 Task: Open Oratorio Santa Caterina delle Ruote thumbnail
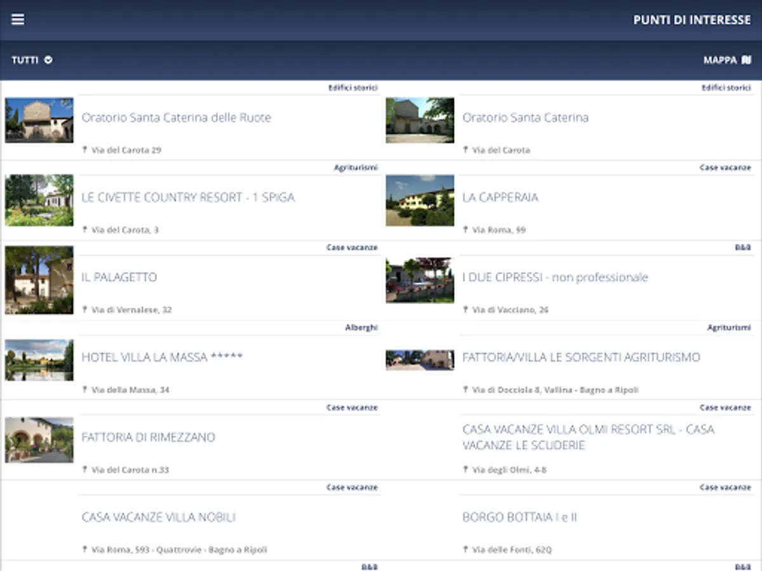(x=39, y=120)
